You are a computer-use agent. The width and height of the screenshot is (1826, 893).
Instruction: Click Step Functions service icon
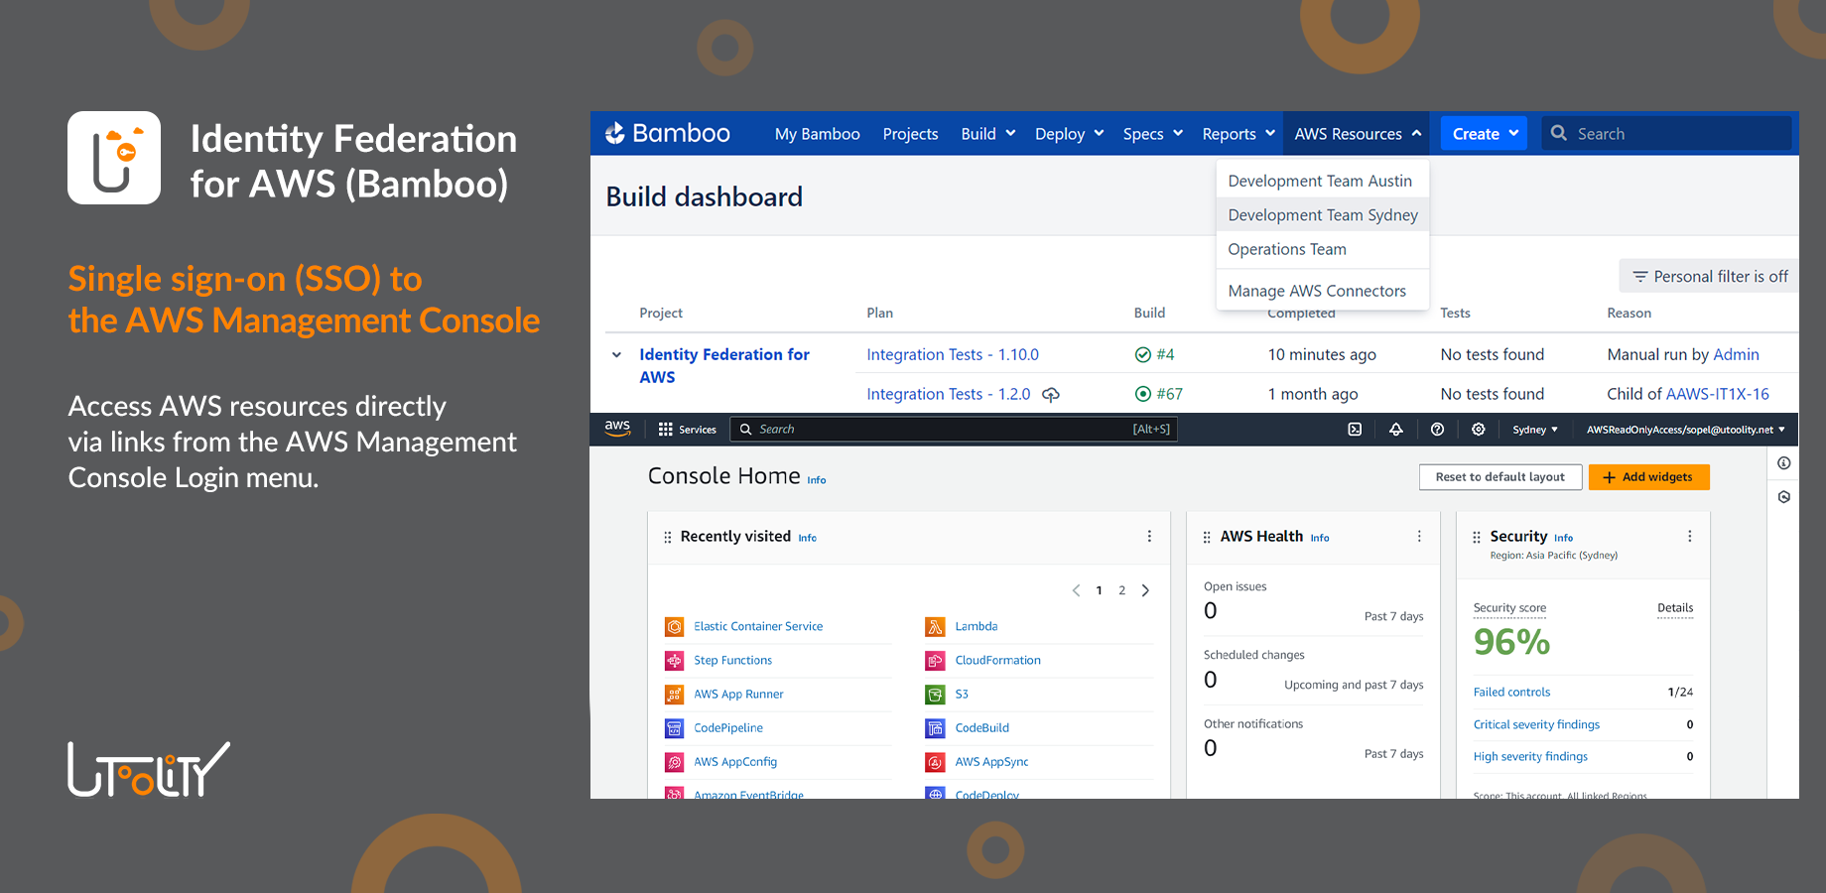(x=675, y=661)
